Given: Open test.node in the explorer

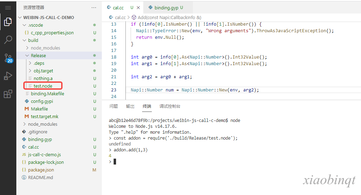Looking at the screenshot, I should coord(43,86).
